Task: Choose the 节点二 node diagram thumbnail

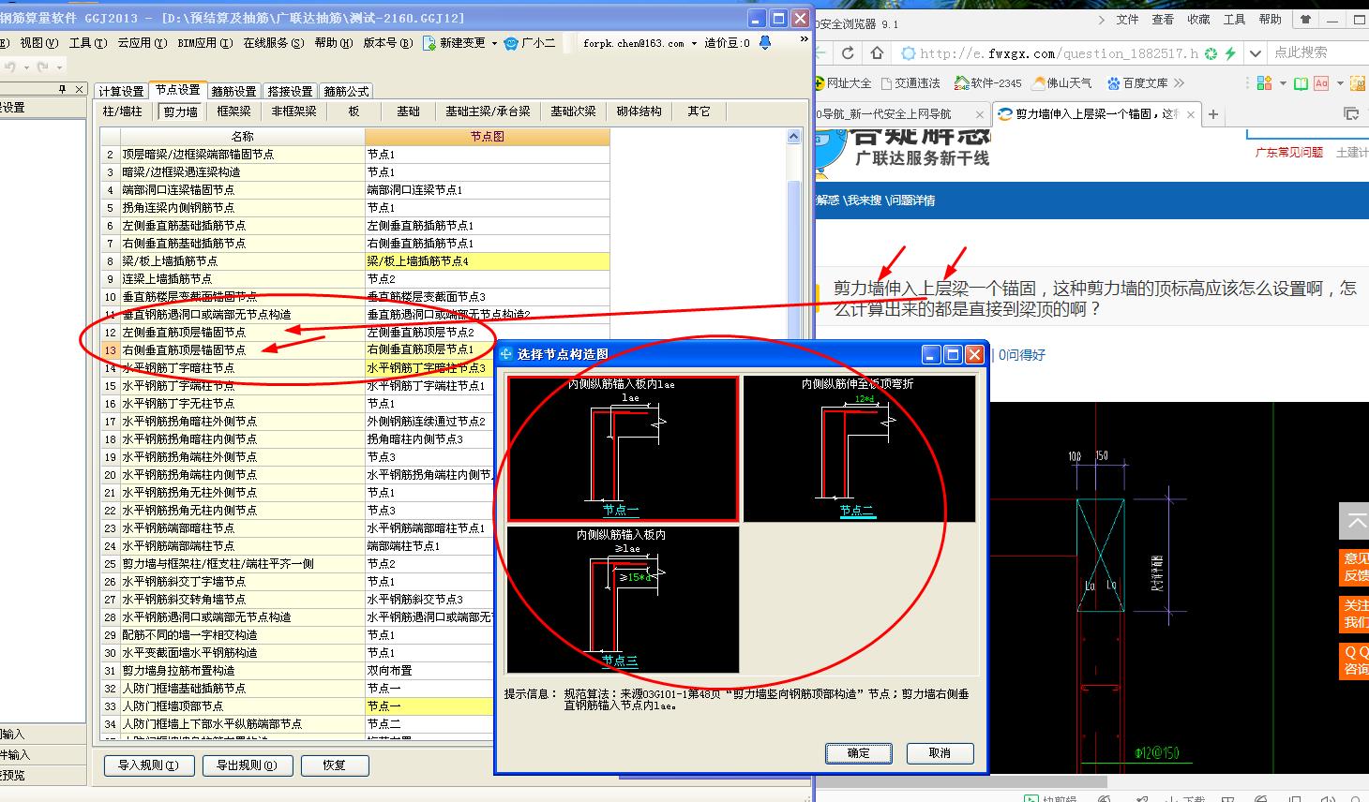Action: (859, 449)
